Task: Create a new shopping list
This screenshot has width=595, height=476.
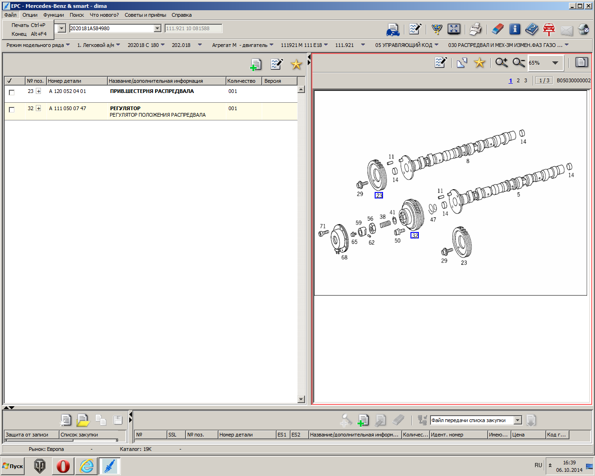Action: [x=66, y=420]
